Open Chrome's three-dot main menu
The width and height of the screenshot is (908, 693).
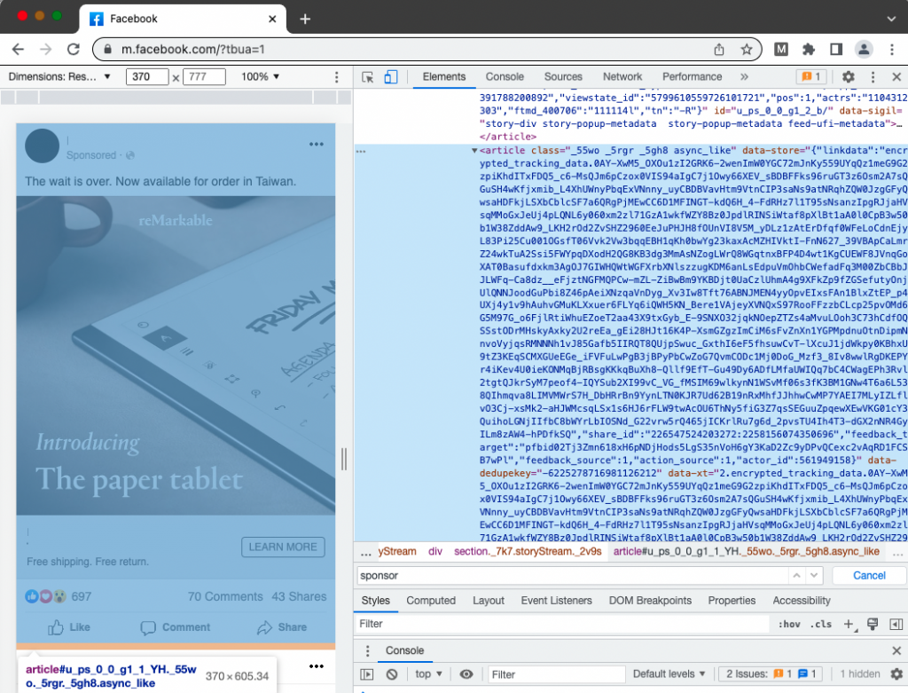pos(892,50)
